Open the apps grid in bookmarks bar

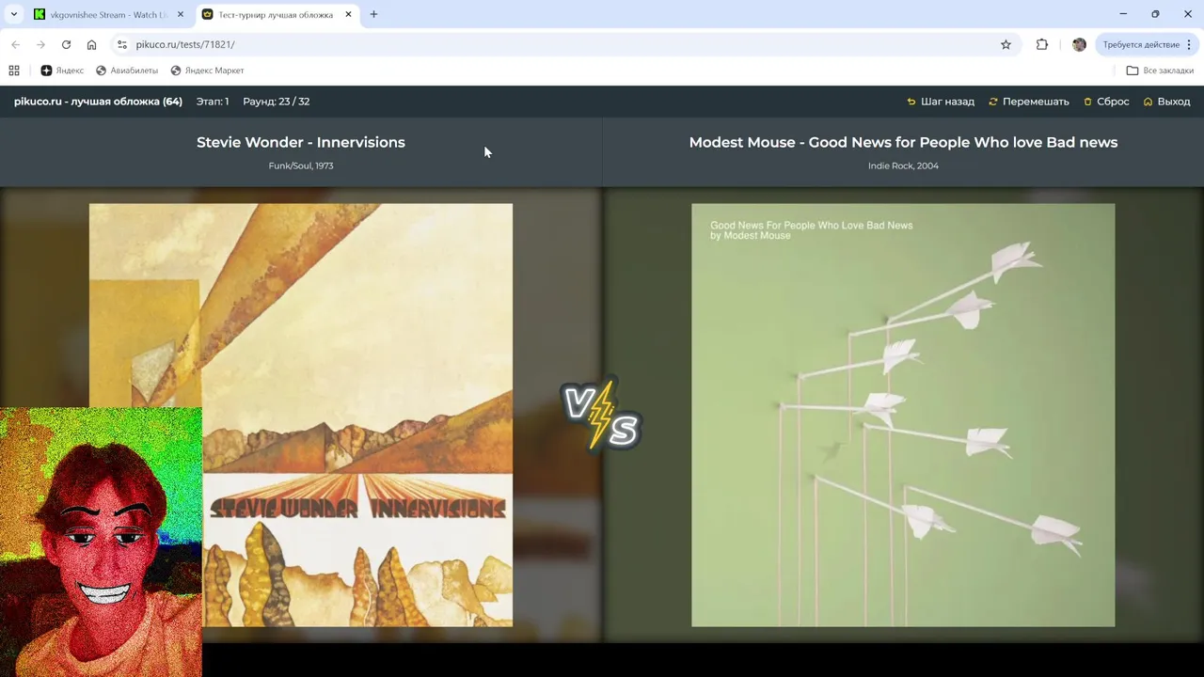14,71
